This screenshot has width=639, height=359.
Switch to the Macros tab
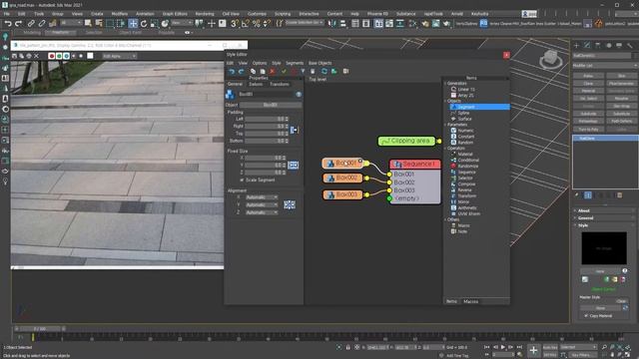(x=470, y=301)
